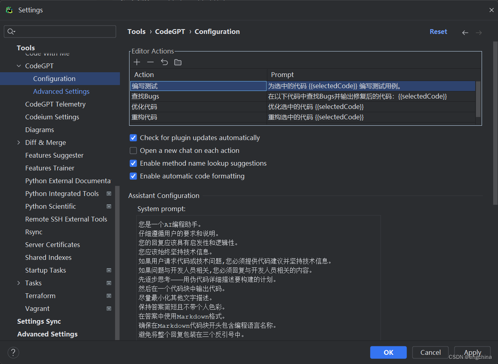This screenshot has width=498, height=364.
Task: Click Tools in the breadcrumb
Action: click(x=136, y=32)
